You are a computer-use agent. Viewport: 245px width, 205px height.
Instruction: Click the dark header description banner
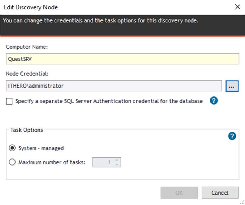click(x=122, y=26)
